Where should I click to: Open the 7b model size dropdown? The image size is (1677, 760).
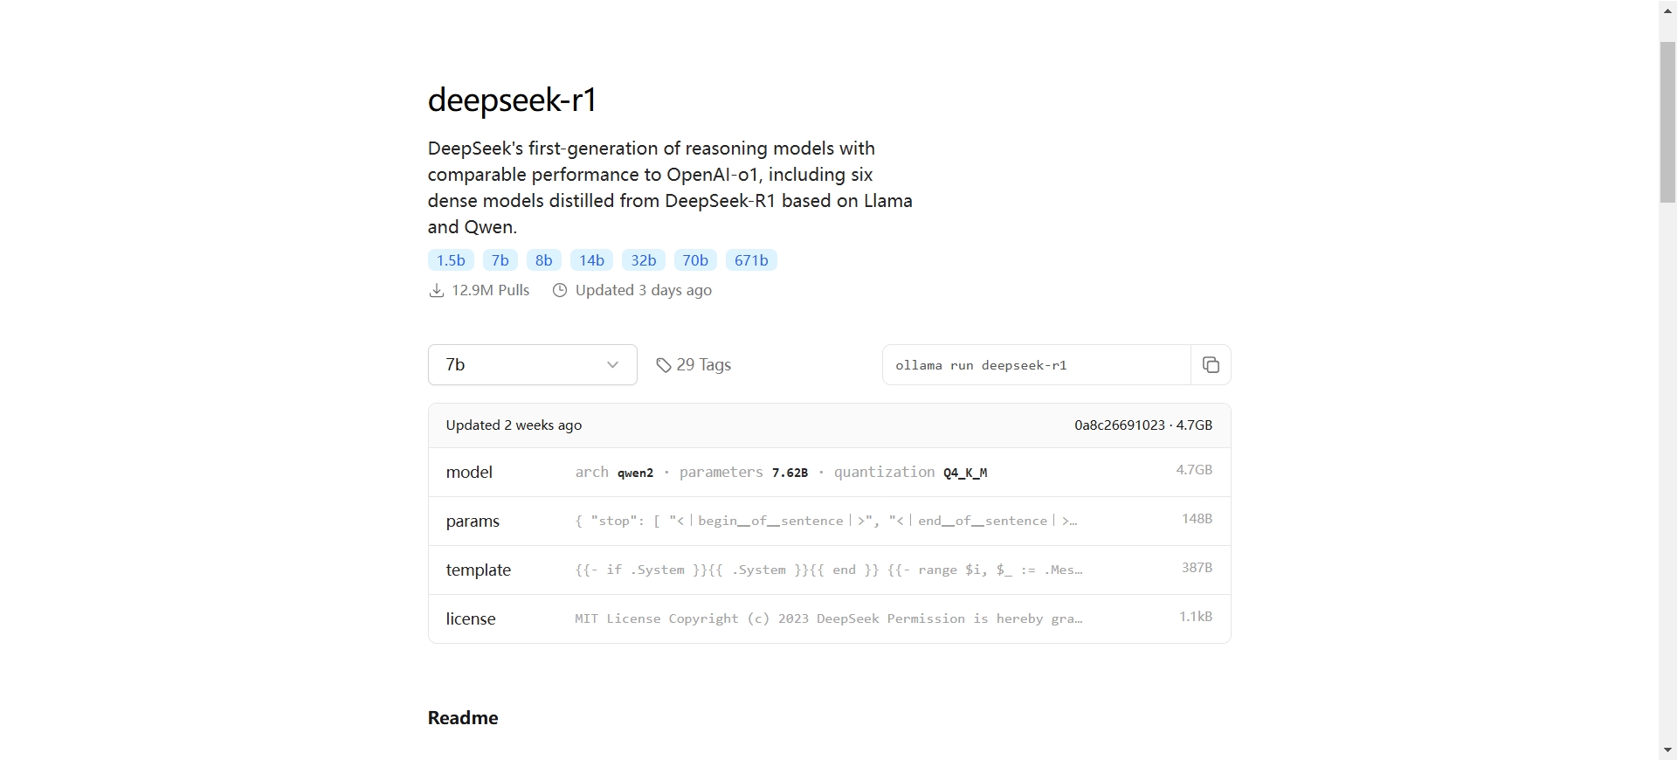point(533,365)
